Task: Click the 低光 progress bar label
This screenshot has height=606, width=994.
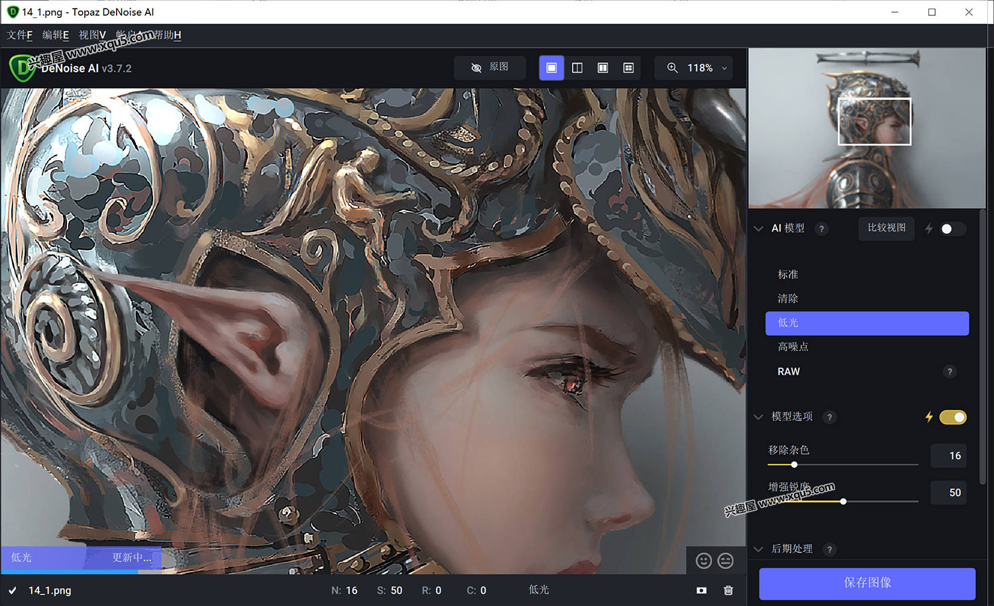Action: pos(21,558)
